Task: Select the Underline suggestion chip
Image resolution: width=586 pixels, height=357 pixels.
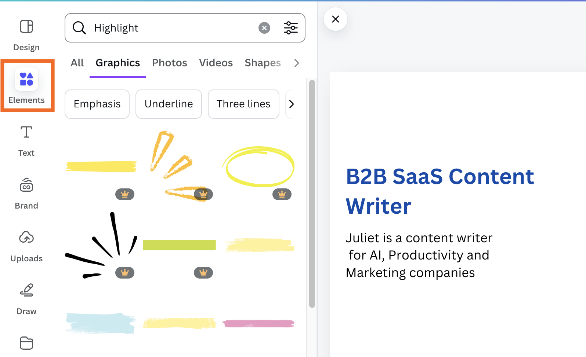Action: (169, 104)
